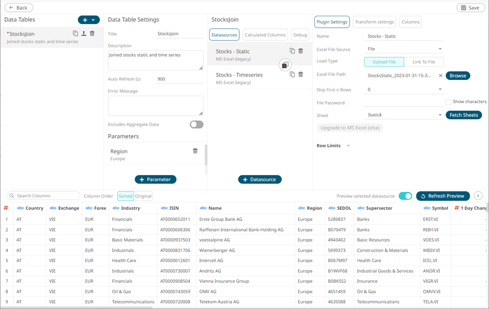Disable the Preview selected datasource toggle
The height and width of the screenshot is (309, 489).
(x=405, y=195)
